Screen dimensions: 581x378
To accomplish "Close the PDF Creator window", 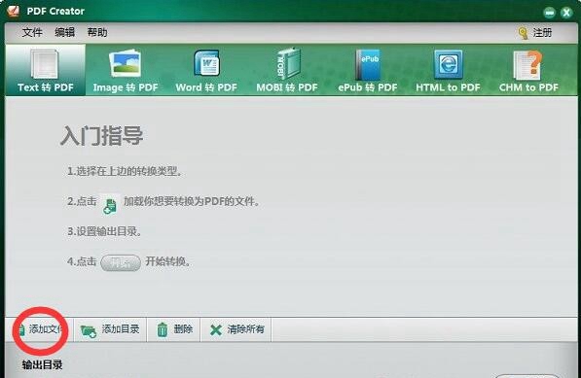I will [566, 13].
